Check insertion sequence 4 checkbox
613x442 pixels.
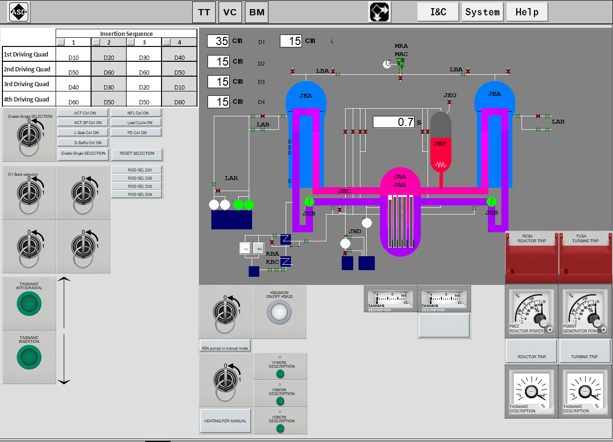point(167,42)
